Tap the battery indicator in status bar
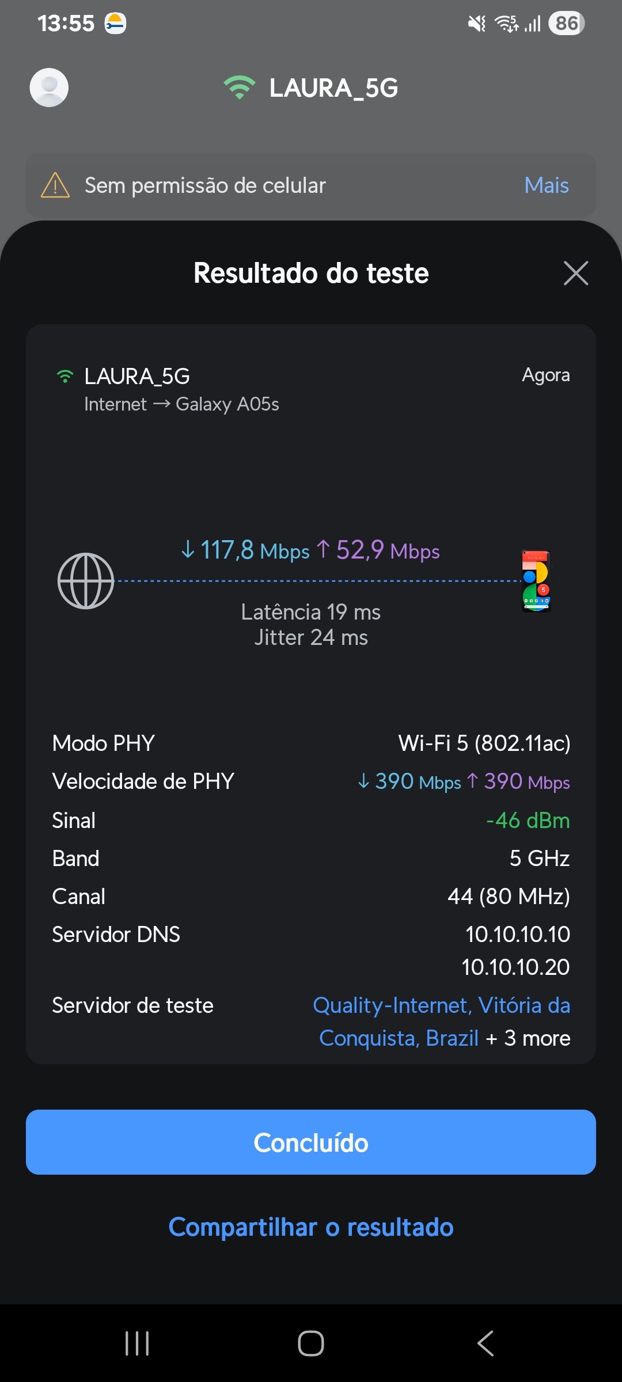The image size is (622, 1382). (567, 24)
